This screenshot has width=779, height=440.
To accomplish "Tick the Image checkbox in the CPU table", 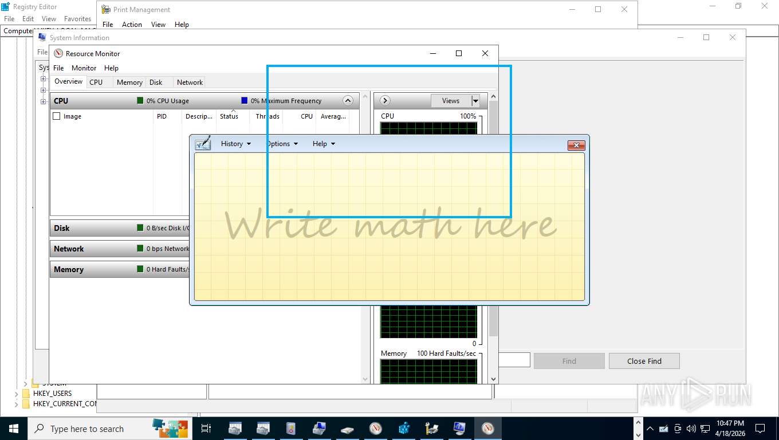I will coord(56,116).
